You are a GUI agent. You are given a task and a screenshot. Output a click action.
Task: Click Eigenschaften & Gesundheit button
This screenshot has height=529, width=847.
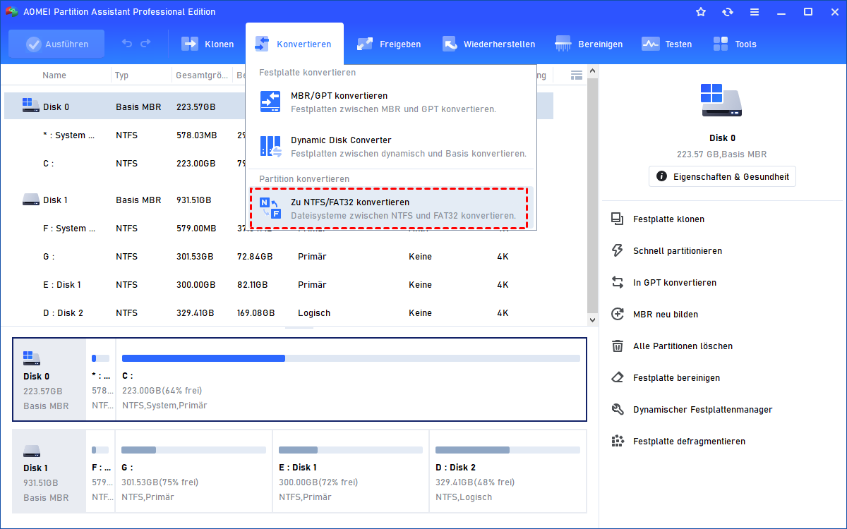(x=722, y=176)
